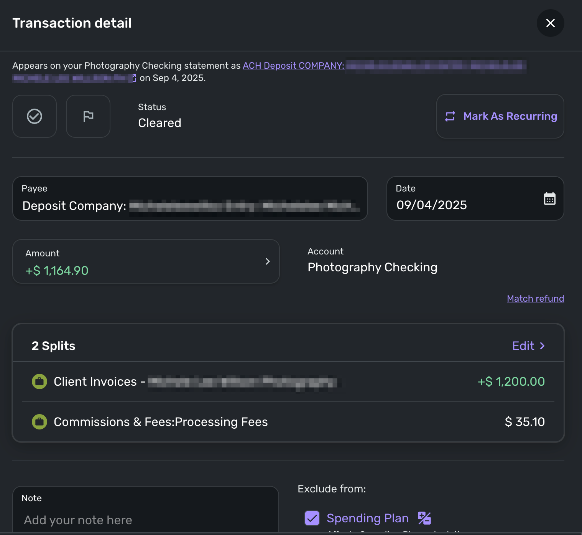582x535 pixels.
Task: Flag this transaction with the flag icon
Action: [88, 116]
